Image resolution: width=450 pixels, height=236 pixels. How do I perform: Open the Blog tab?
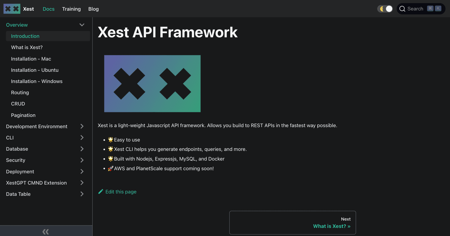point(93,9)
